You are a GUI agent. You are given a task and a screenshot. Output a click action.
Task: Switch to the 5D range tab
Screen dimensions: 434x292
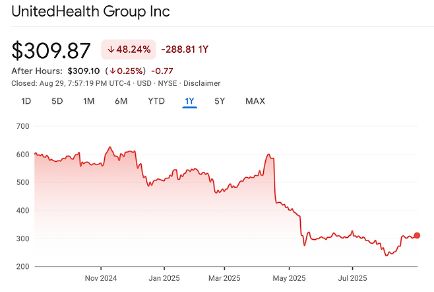coord(57,101)
